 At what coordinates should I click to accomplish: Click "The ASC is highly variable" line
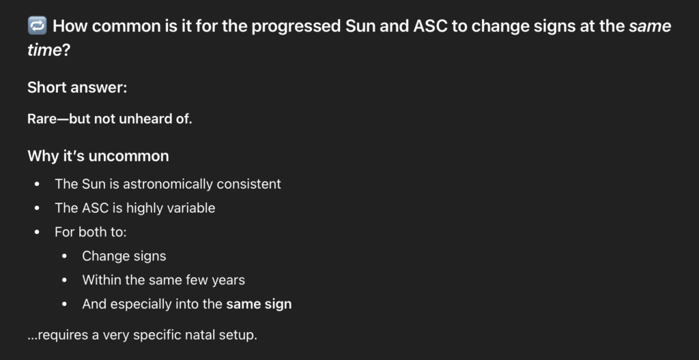point(134,208)
